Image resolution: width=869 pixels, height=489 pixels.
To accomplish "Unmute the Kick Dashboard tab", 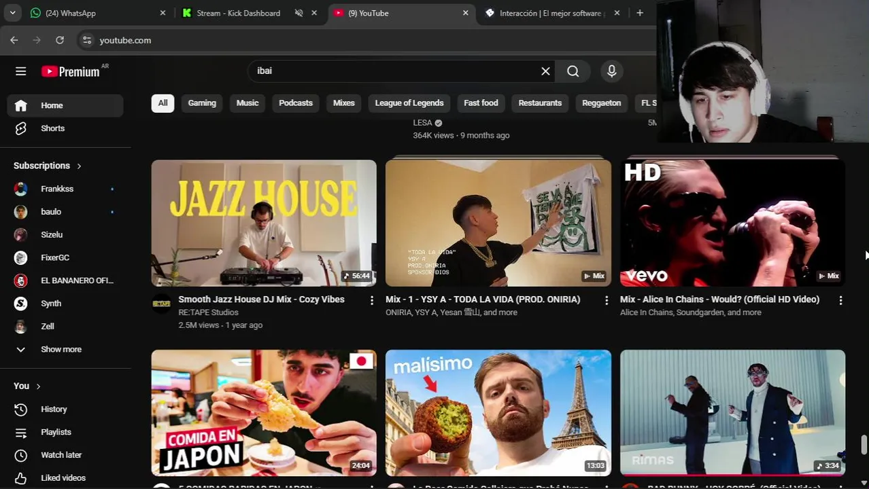I will coord(299,13).
